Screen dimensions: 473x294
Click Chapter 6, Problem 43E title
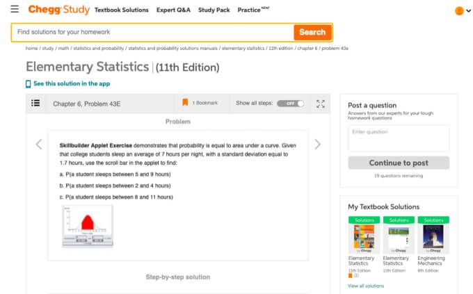[86, 104]
